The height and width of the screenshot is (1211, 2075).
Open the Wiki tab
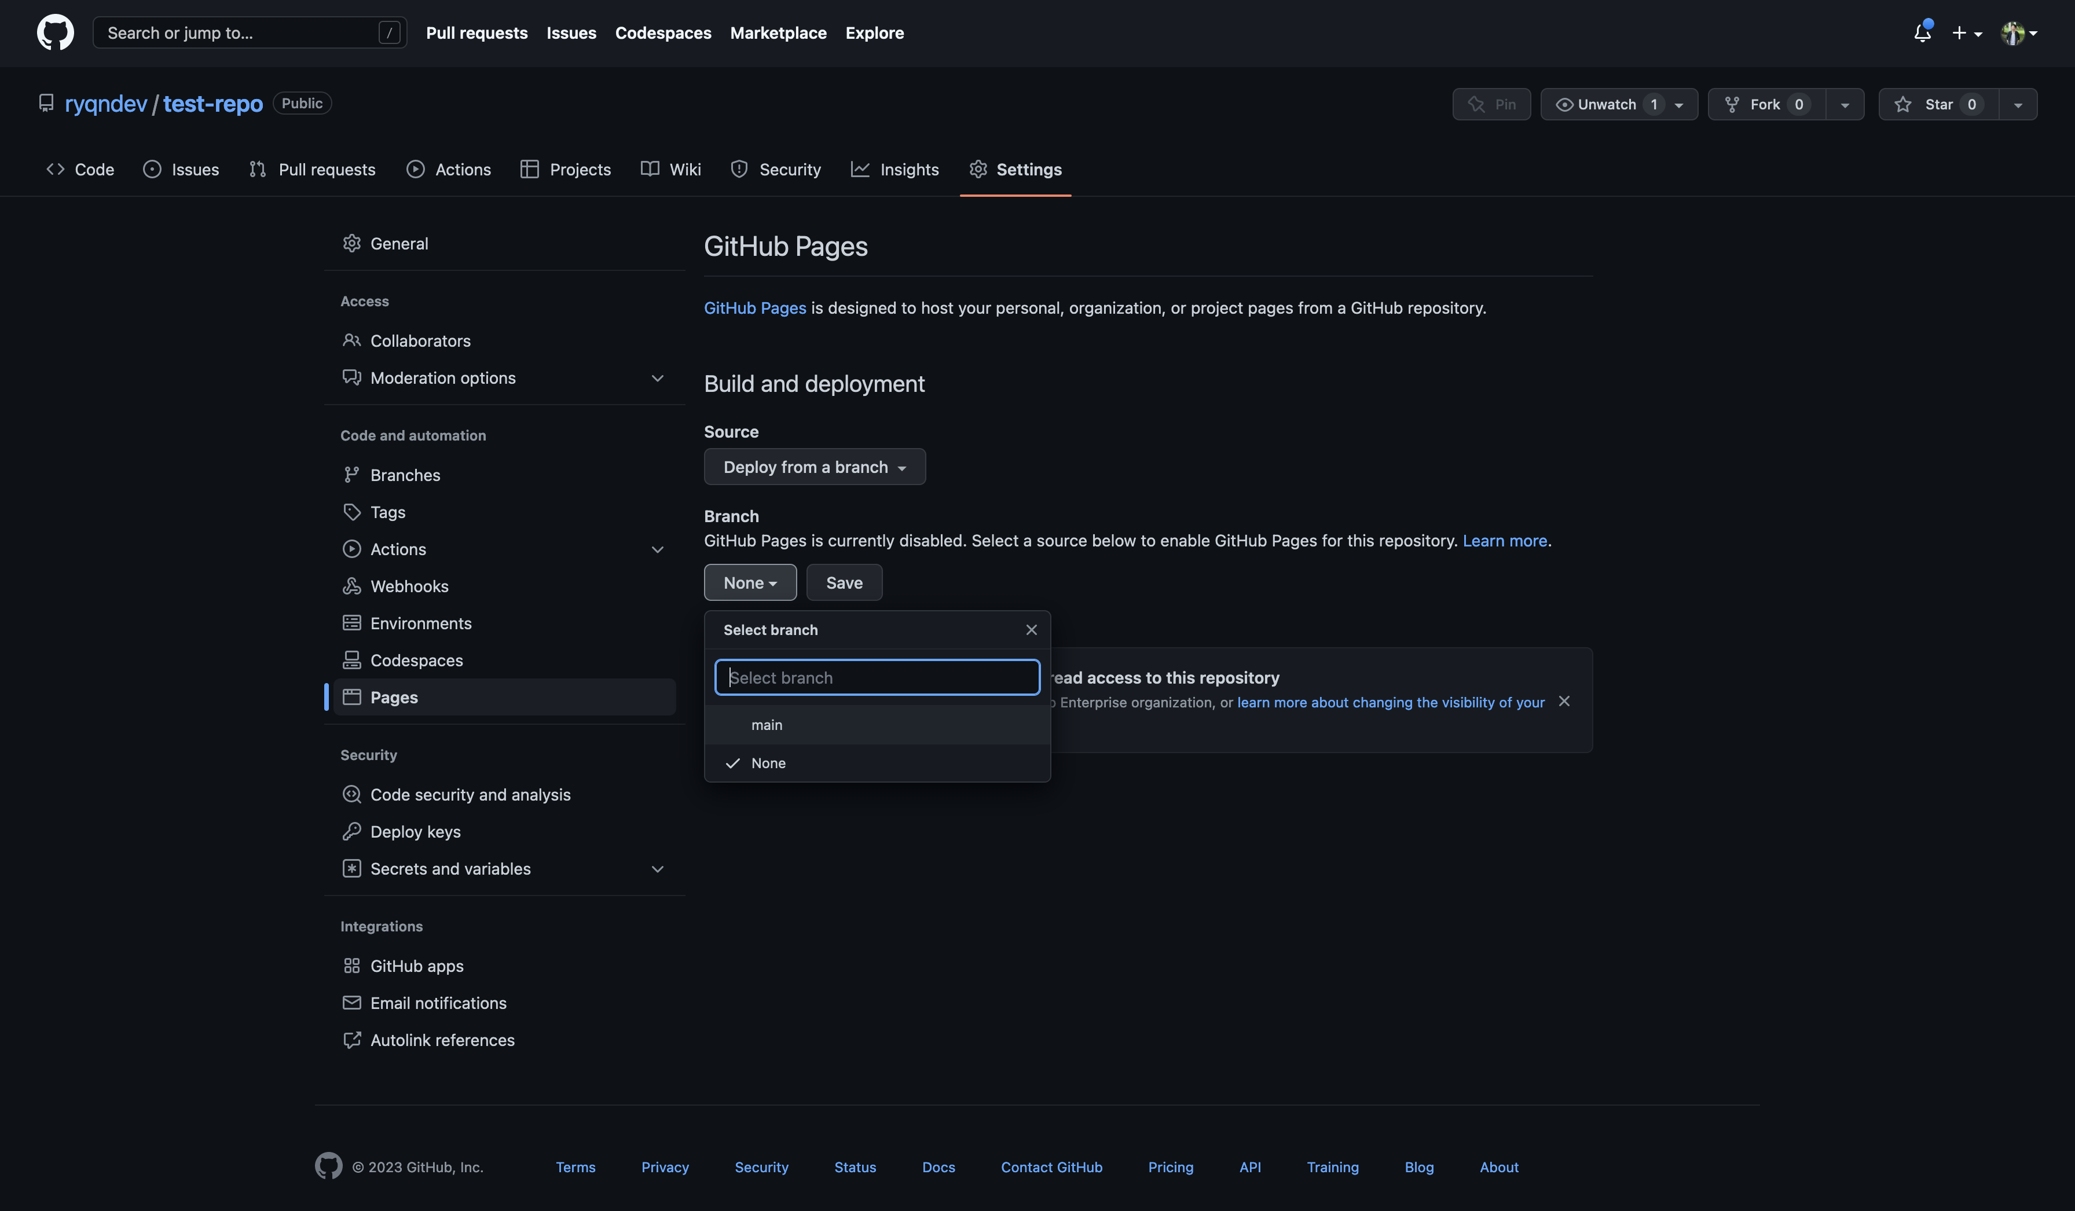pos(671,170)
